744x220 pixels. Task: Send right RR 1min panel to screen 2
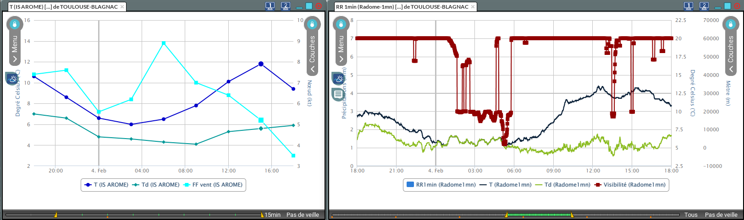click(x=704, y=6)
